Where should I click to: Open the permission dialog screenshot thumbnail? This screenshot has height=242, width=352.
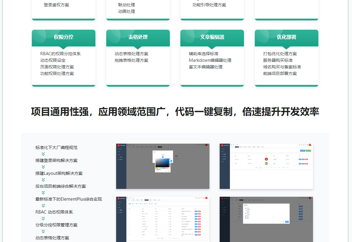click(266, 219)
